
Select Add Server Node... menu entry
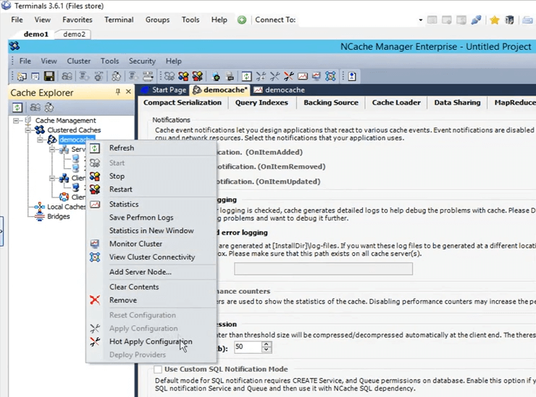click(151, 272)
